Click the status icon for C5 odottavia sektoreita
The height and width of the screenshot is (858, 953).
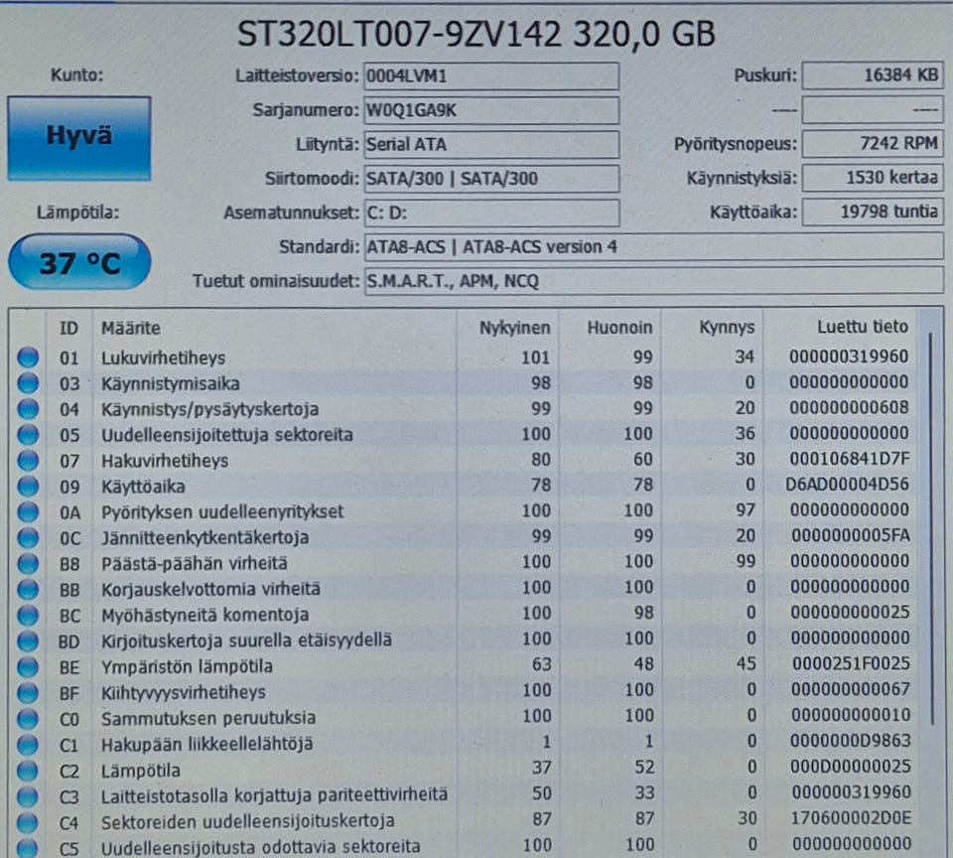pos(28,846)
